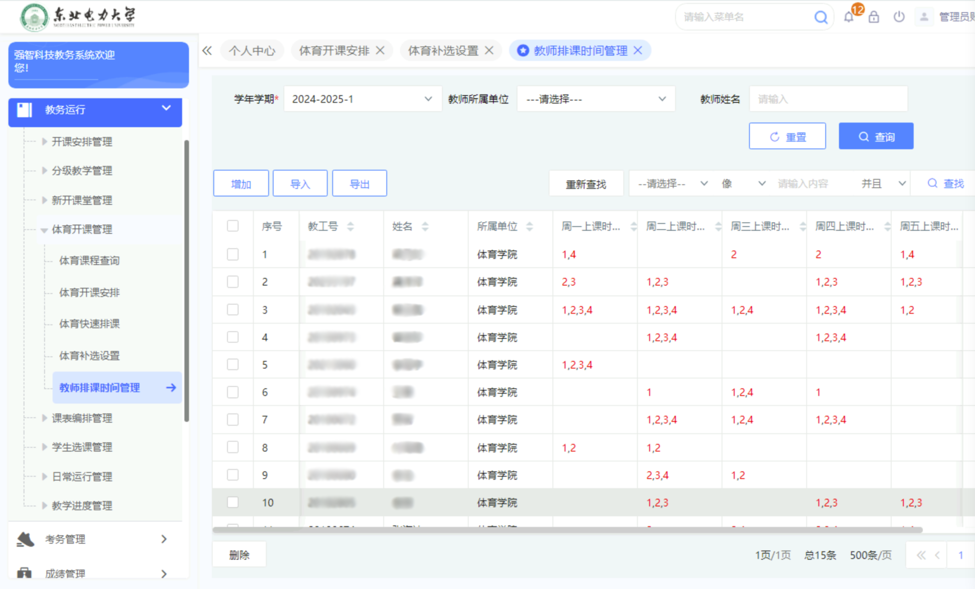Click the power logout icon
975x589 pixels.
tap(899, 17)
